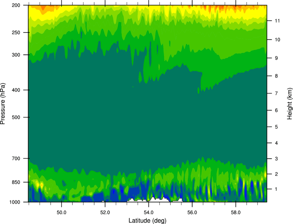Click the 'Latitude (deg)' axis title
Viewport: 293px width, 224px height.
(x=148, y=221)
